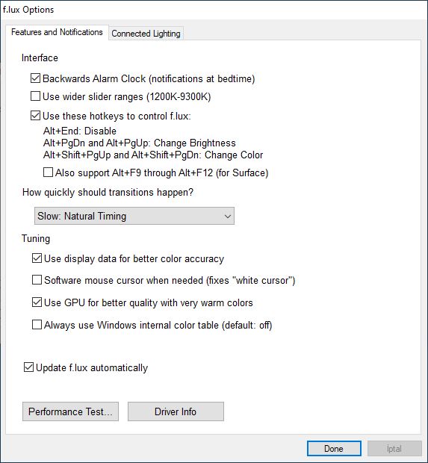
Task: Open the transition speed dropdown
Action: pyautogui.click(x=134, y=216)
